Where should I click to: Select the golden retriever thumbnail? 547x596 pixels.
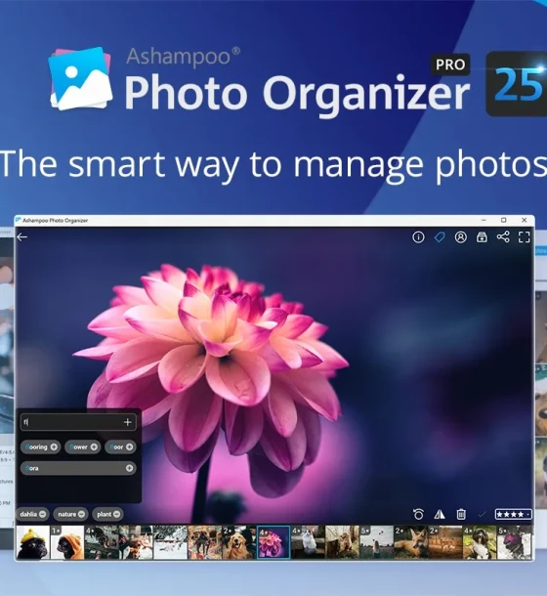point(239,542)
